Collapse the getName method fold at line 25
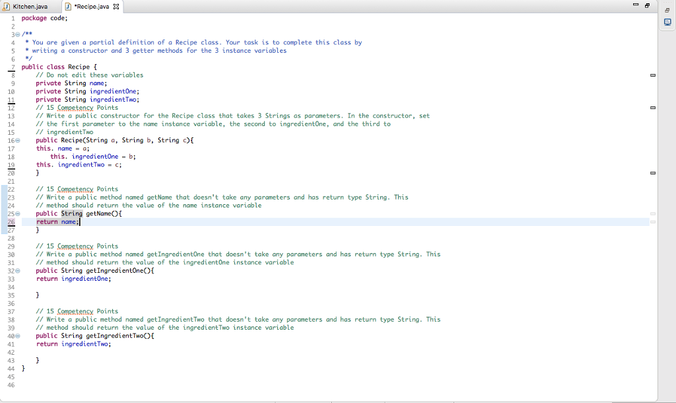The image size is (676, 403). tap(18, 213)
